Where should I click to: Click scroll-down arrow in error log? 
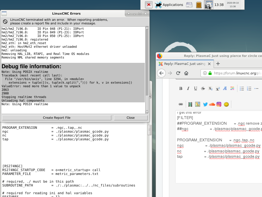pos(147,112)
